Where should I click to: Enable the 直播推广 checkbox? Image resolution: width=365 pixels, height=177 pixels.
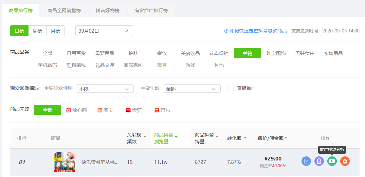(231, 88)
